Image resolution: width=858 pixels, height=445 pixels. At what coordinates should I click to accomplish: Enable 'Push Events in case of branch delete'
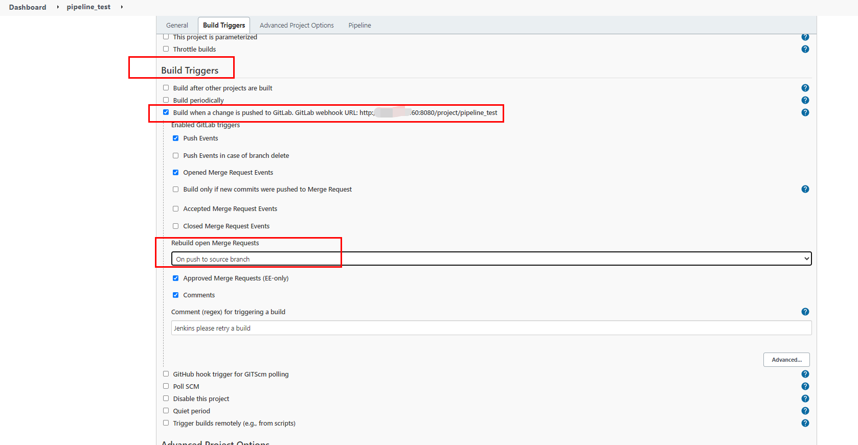[175, 155]
